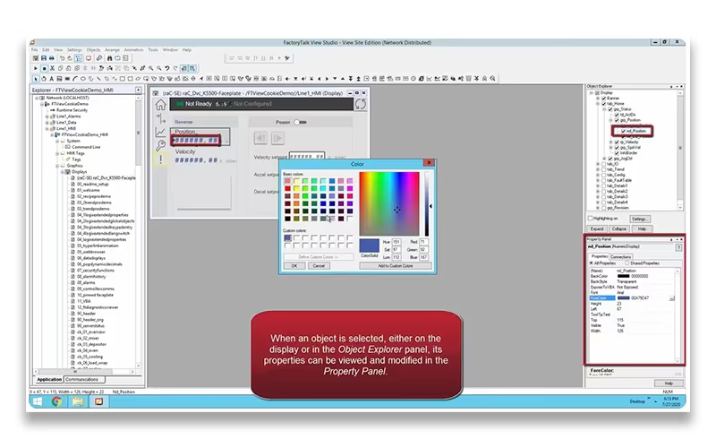Click the first custom color swatch

point(287,237)
